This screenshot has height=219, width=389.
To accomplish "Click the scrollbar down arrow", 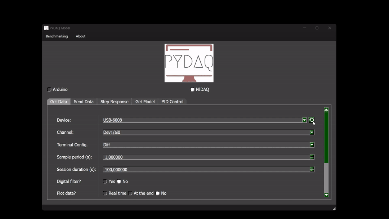I will (326, 195).
